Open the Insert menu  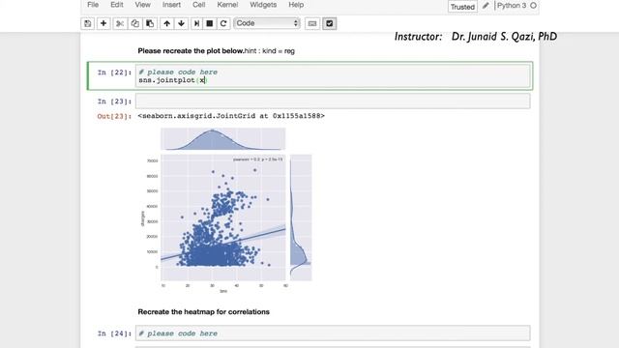tap(171, 5)
